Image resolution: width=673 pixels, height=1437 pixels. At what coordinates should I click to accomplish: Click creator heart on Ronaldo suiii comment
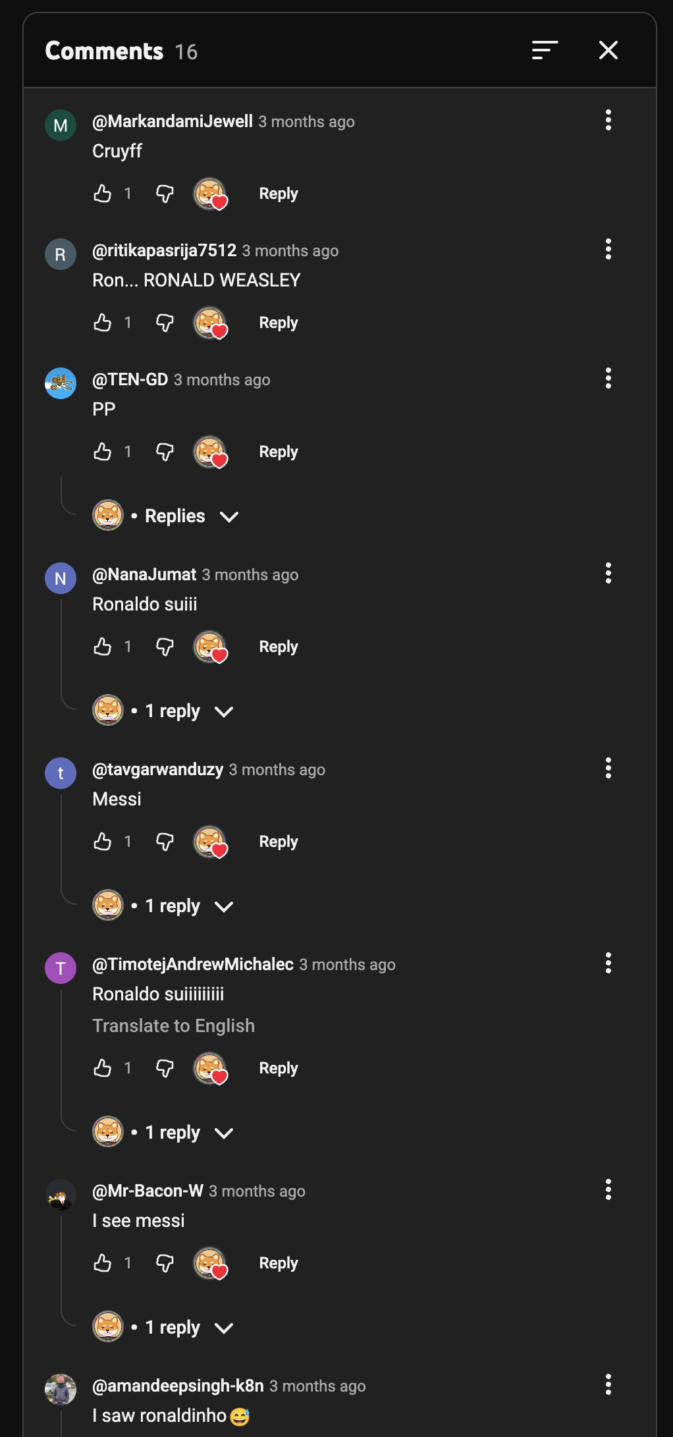210,647
